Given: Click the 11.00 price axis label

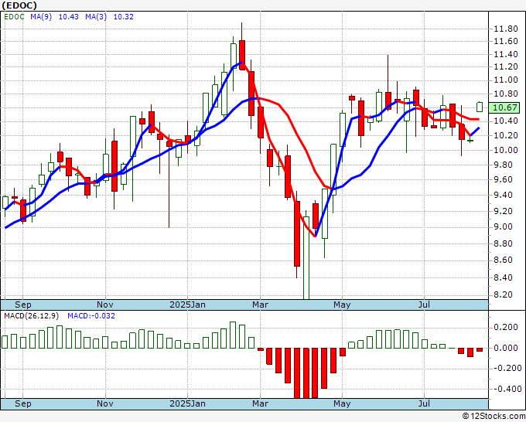Looking at the screenshot, I should [x=506, y=80].
